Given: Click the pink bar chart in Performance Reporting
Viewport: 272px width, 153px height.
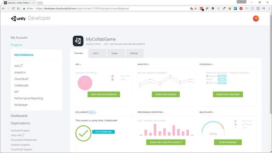Looking at the screenshot, I should click(x=167, y=130).
